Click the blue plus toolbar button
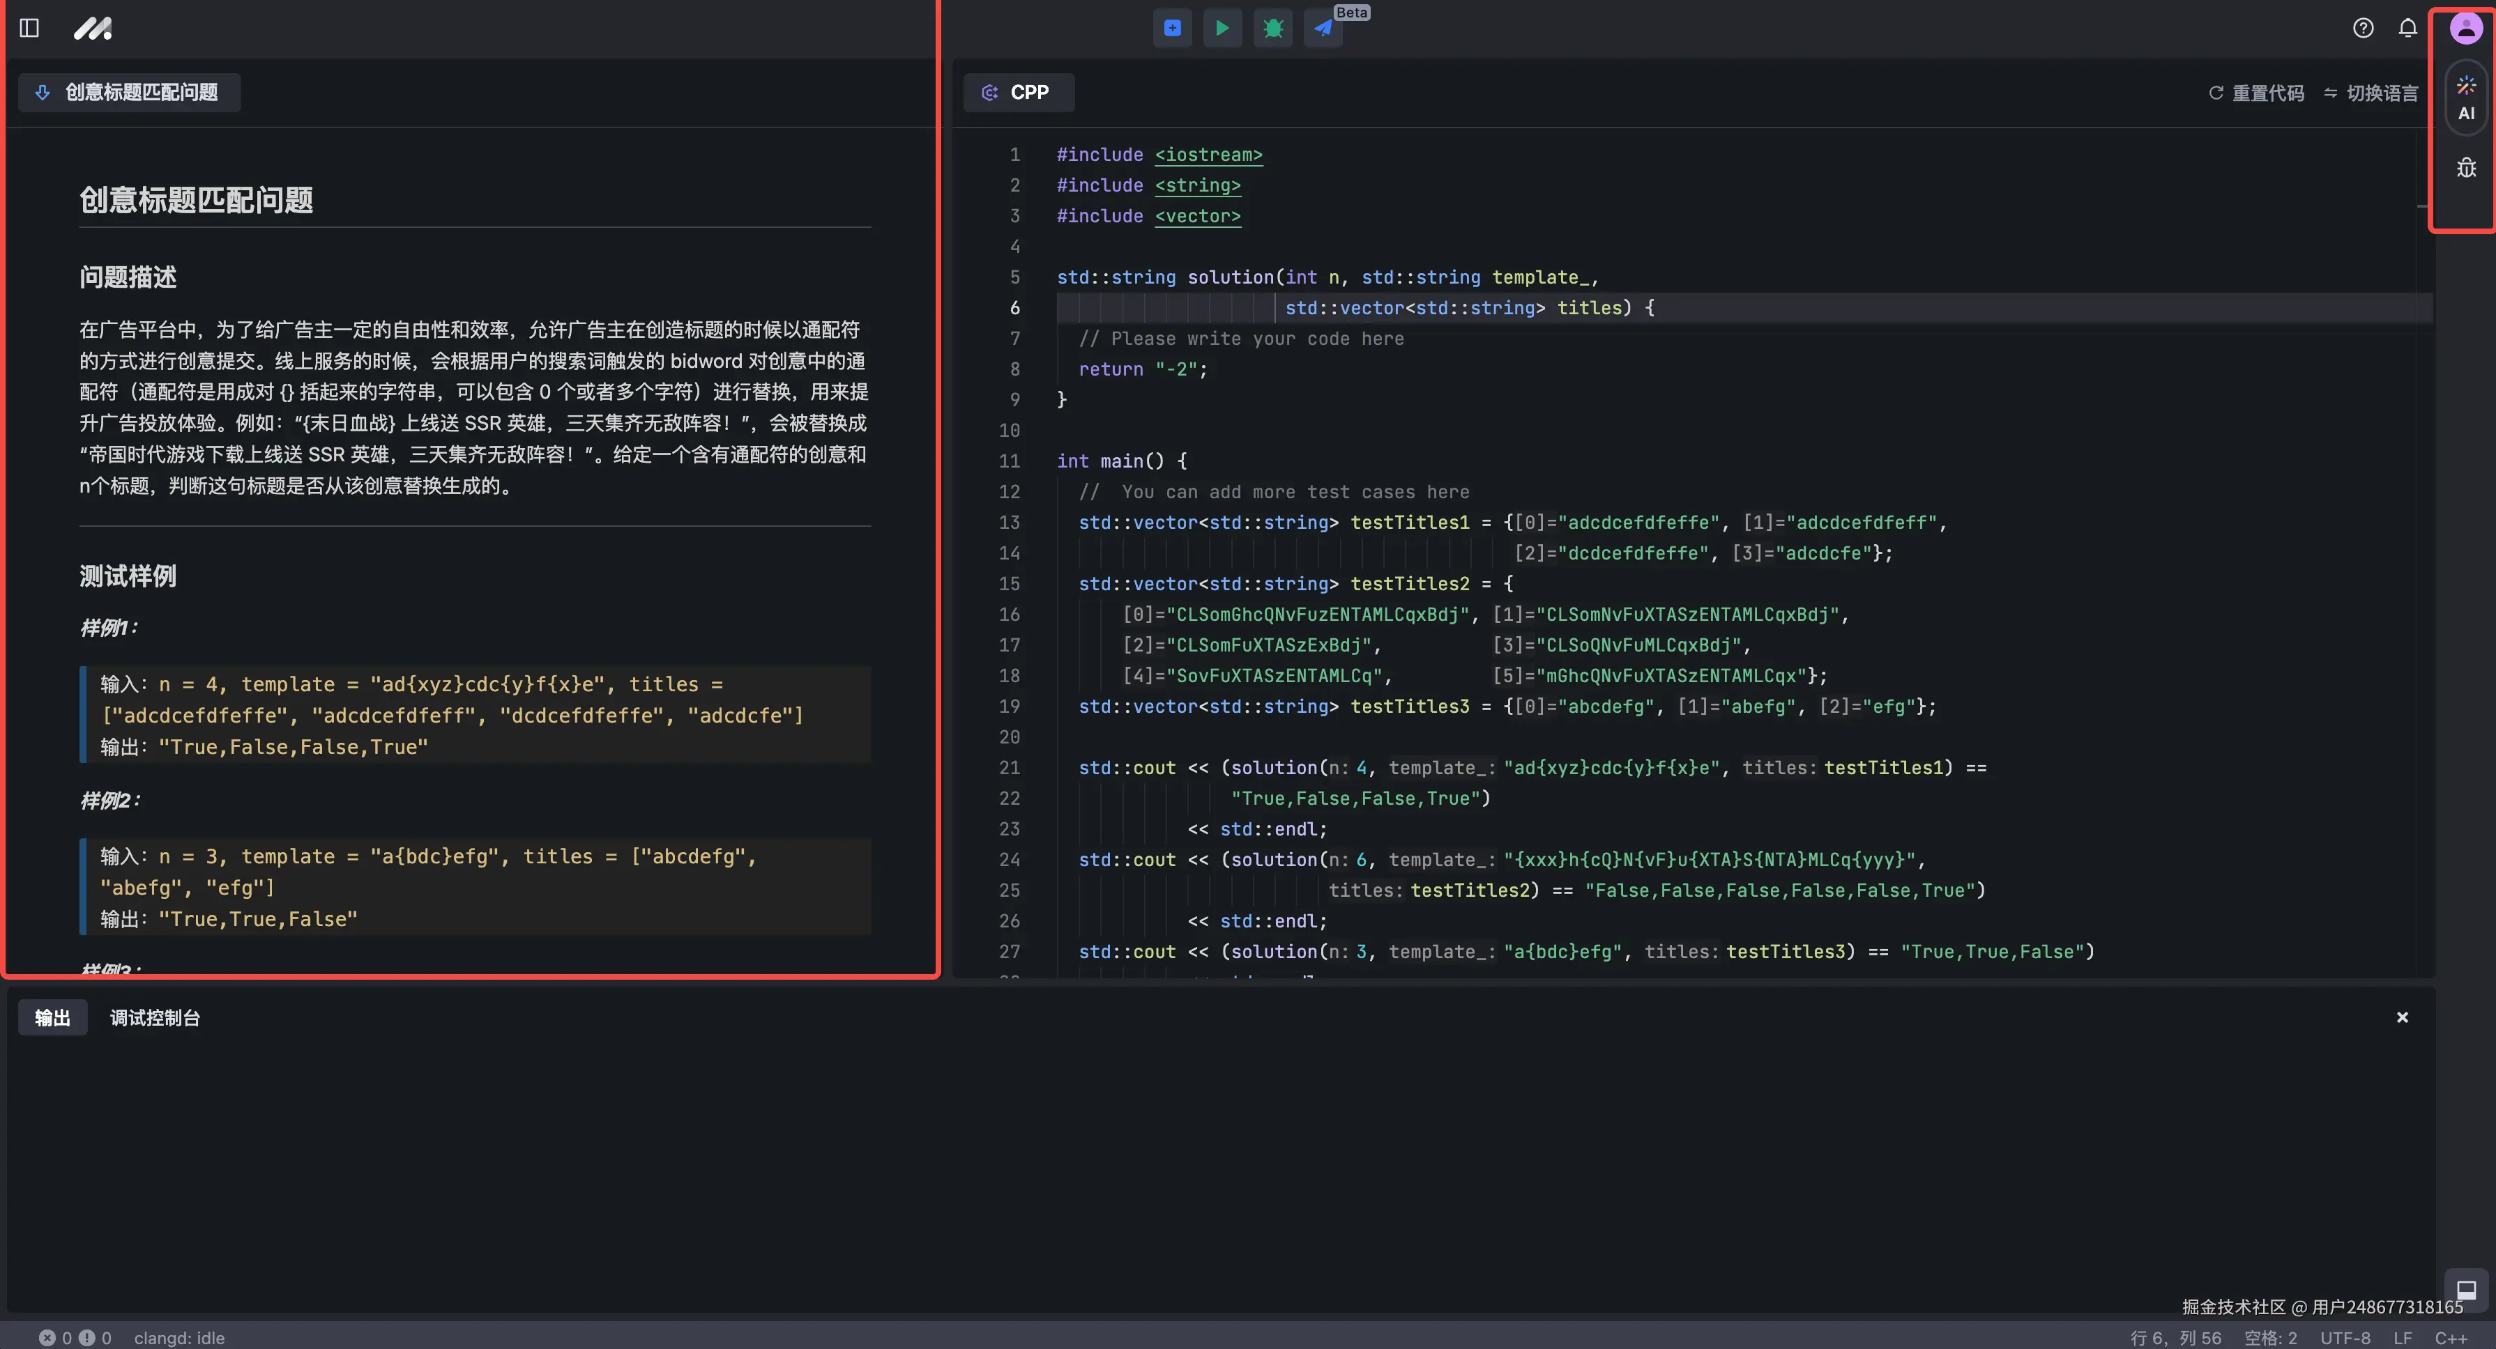2496x1349 pixels. point(1173,28)
